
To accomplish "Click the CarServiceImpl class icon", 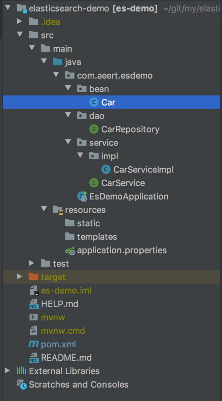I will point(106,169).
